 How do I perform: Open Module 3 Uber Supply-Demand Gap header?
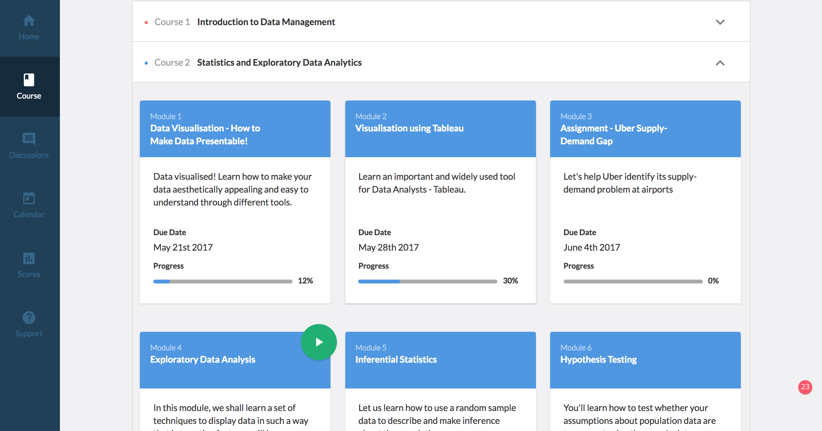[645, 129]
